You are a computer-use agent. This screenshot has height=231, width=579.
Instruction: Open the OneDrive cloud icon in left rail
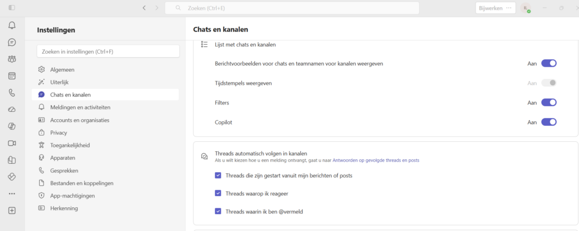[x=12, y=110]
